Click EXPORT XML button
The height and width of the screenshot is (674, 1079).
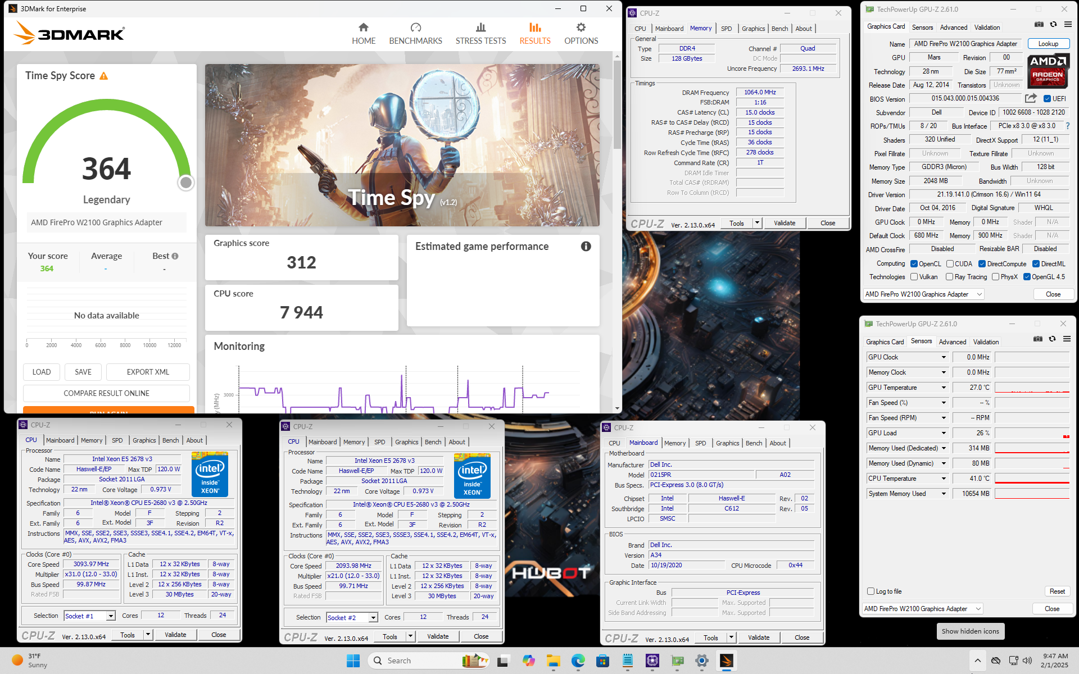click(x=148, y=372)
